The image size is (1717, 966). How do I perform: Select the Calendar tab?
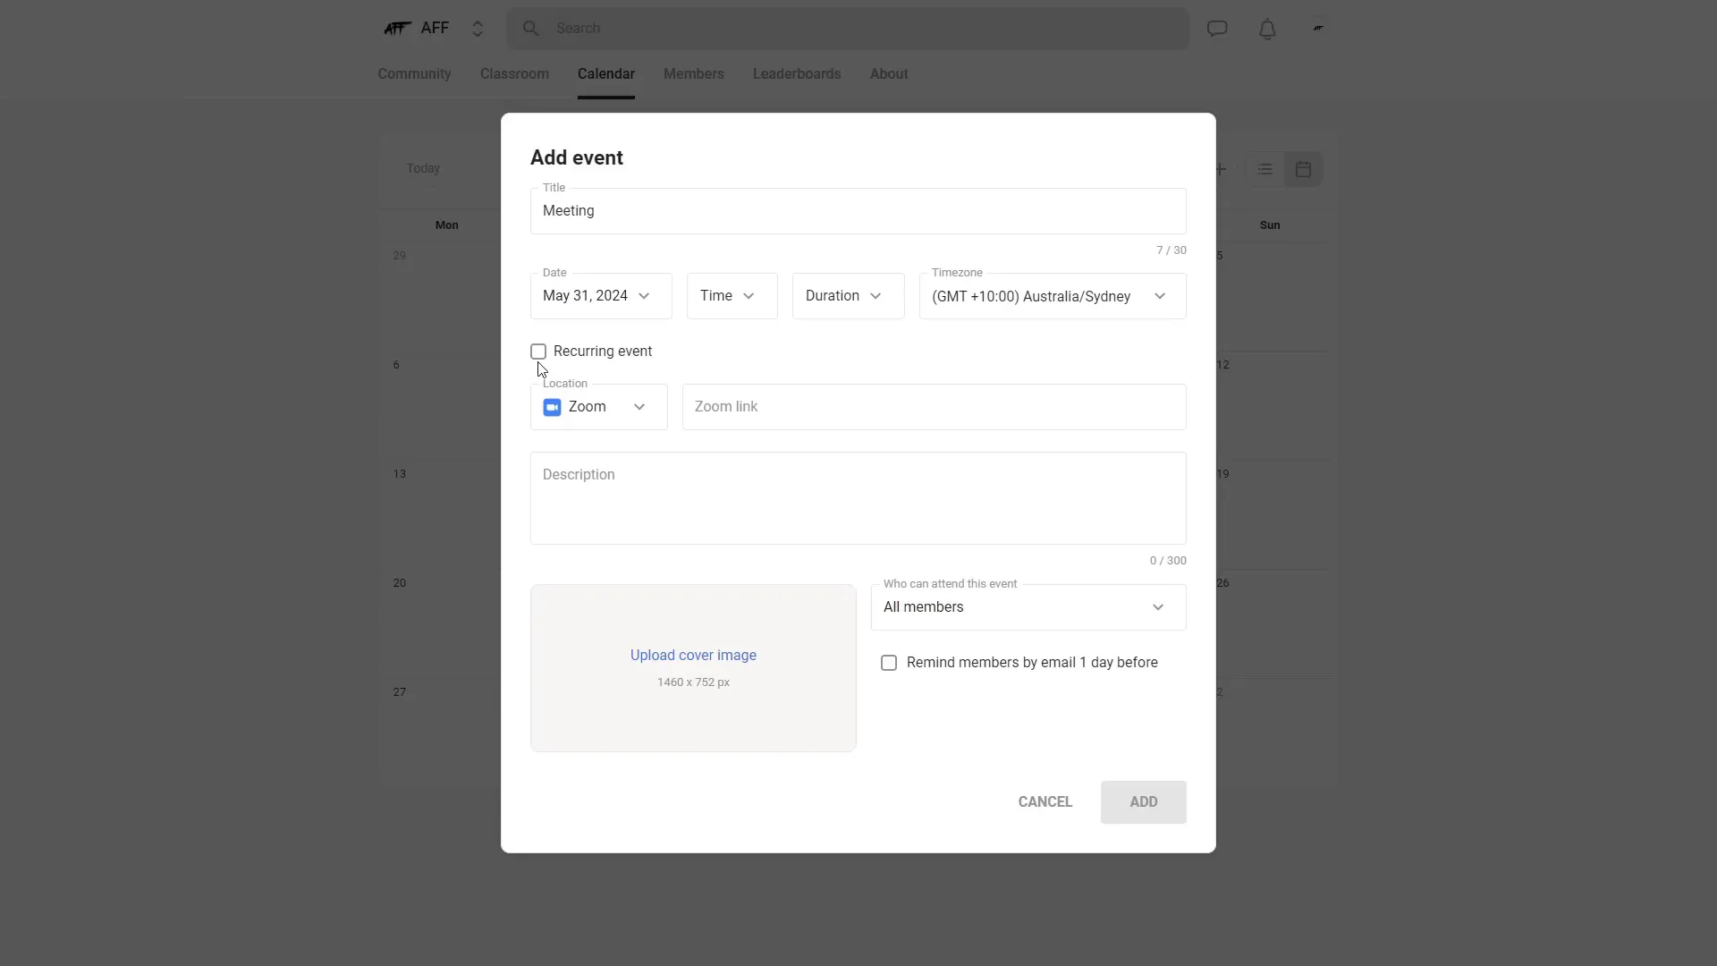(x=606, y=74)
